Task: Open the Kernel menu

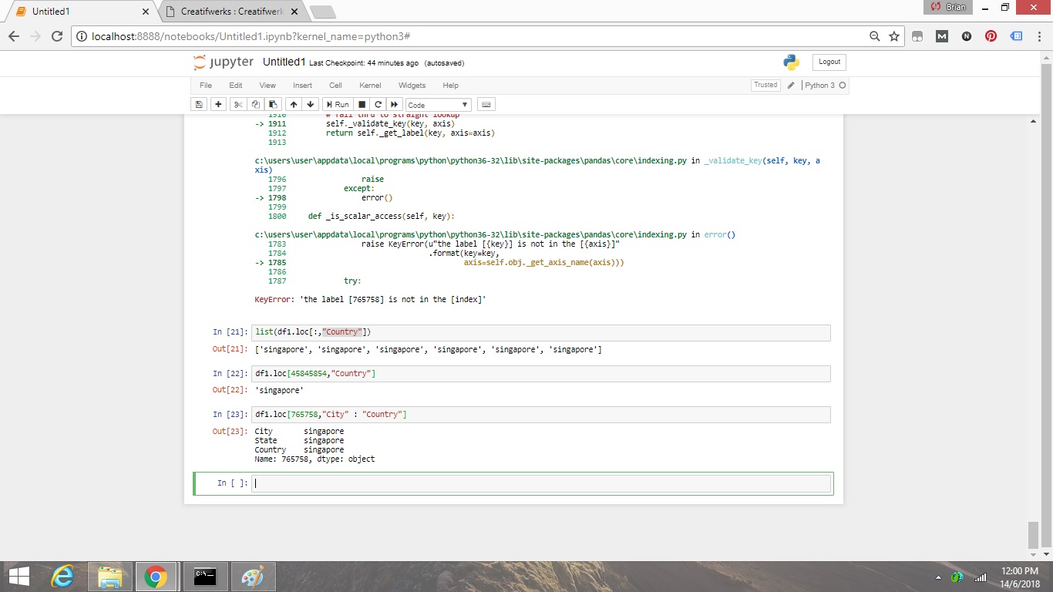Action: coord(370,86)
